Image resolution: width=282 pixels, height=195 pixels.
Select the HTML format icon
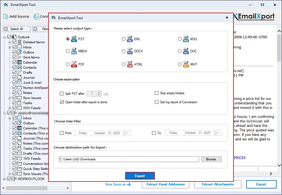(130, 64)
